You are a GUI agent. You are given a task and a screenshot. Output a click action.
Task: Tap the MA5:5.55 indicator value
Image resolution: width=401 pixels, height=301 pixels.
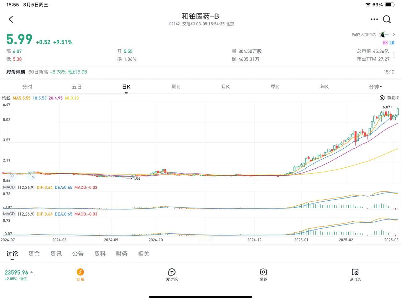(22, 98)
